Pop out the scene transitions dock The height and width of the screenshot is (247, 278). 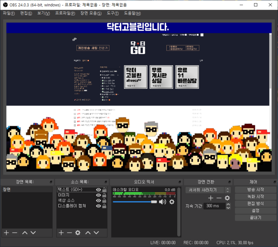click(230, 182)
